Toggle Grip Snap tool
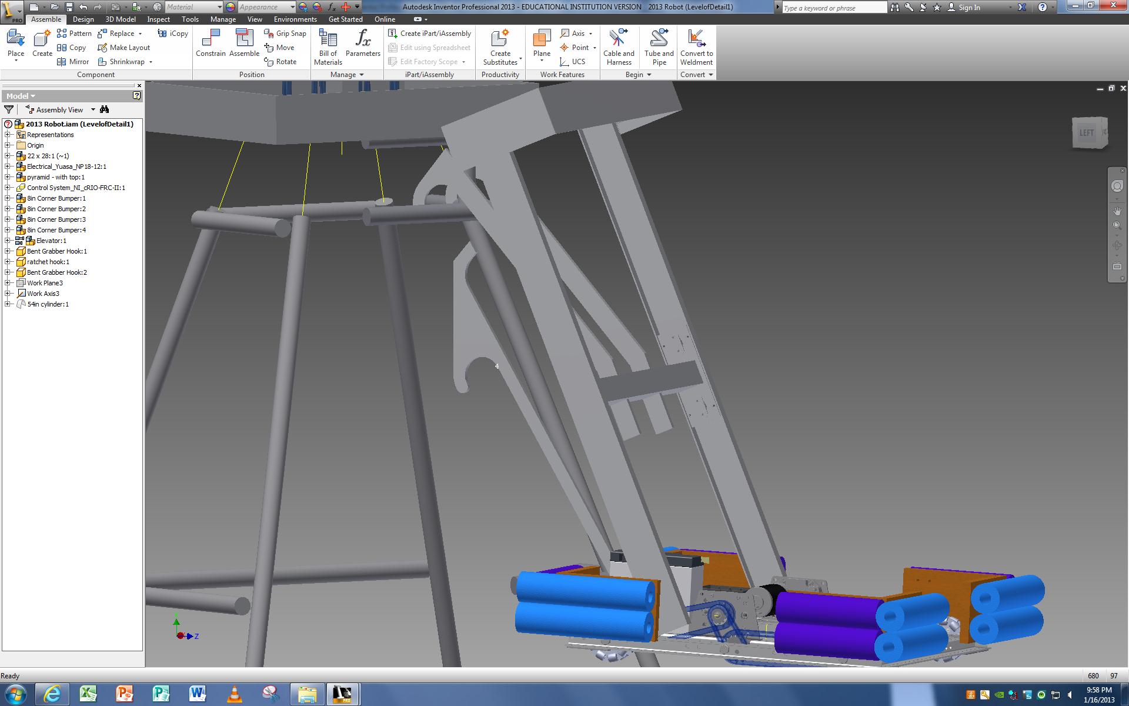The image size is (1129, 706). click(285, 34)
